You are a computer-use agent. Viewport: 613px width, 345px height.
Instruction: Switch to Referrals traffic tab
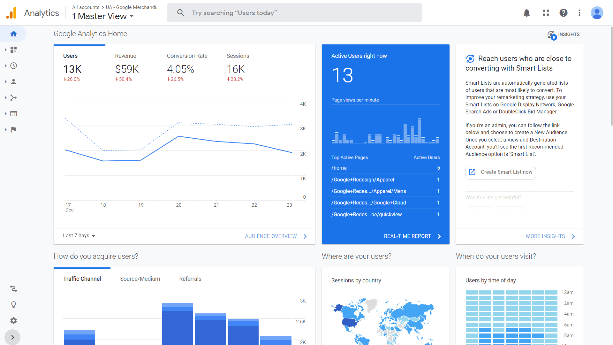click(x=190, y=279)
